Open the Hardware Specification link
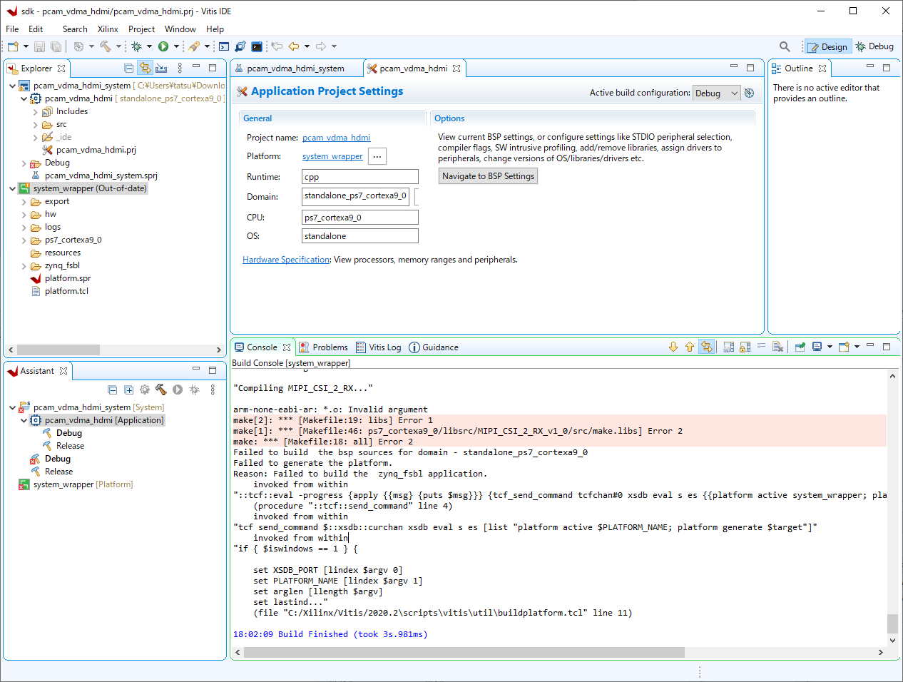Viewport: 903px width, 682px height. pos(285,260)
